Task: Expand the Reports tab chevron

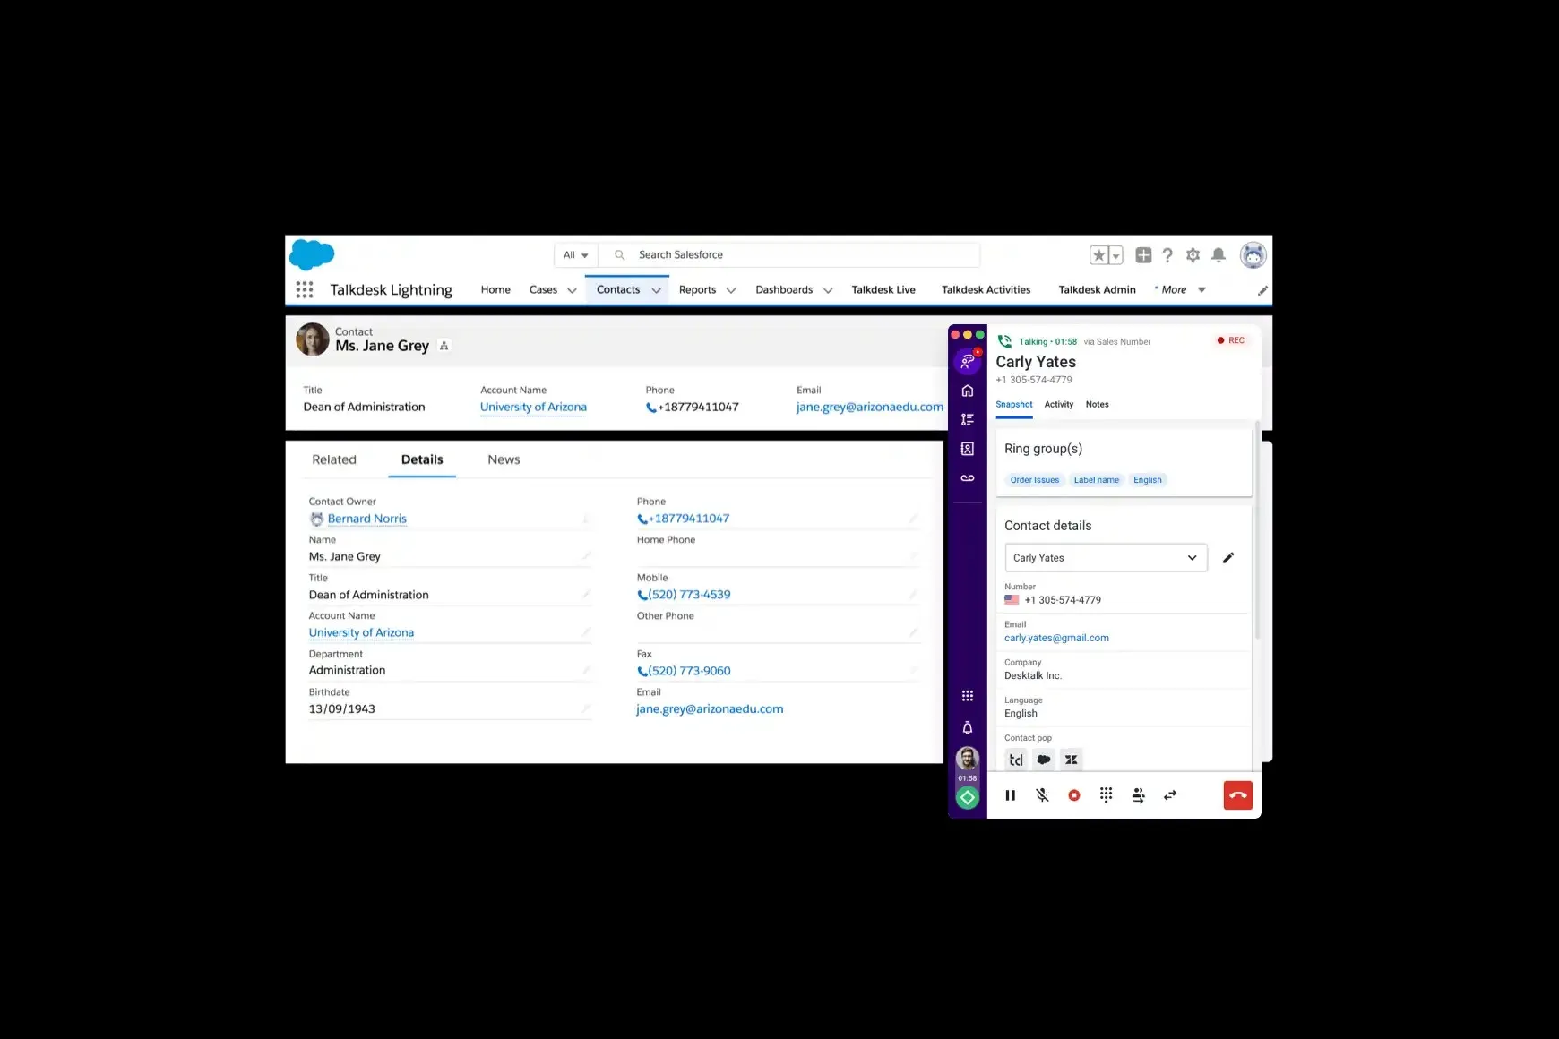Action: [x=730, y=290]
